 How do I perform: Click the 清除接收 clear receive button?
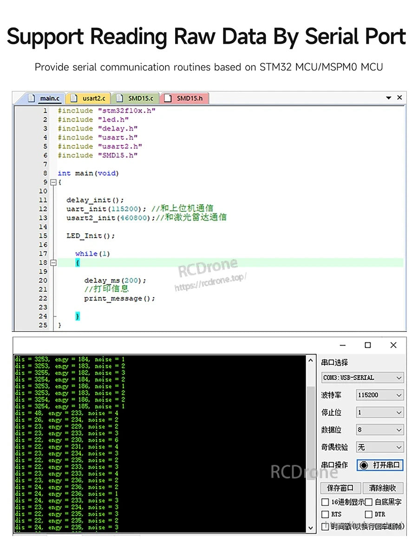tap(383, 488)
